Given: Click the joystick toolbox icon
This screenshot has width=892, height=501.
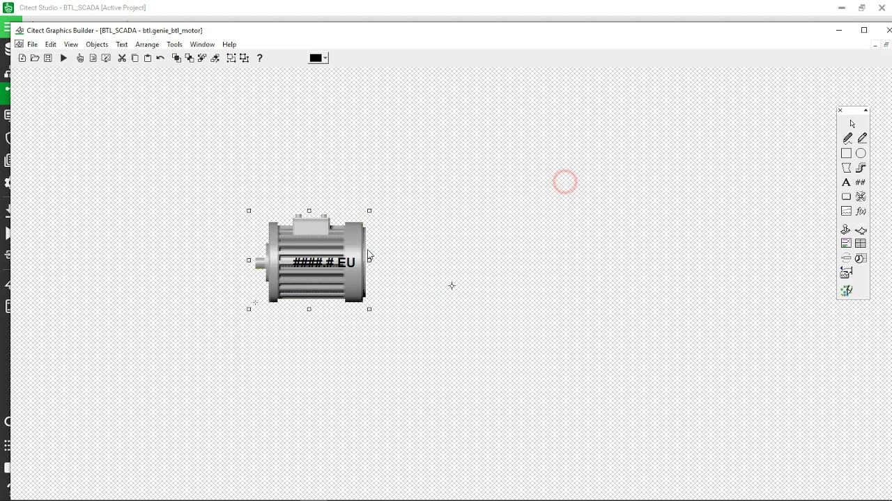Looking at the screenshot, I should [x=845, y=230].
